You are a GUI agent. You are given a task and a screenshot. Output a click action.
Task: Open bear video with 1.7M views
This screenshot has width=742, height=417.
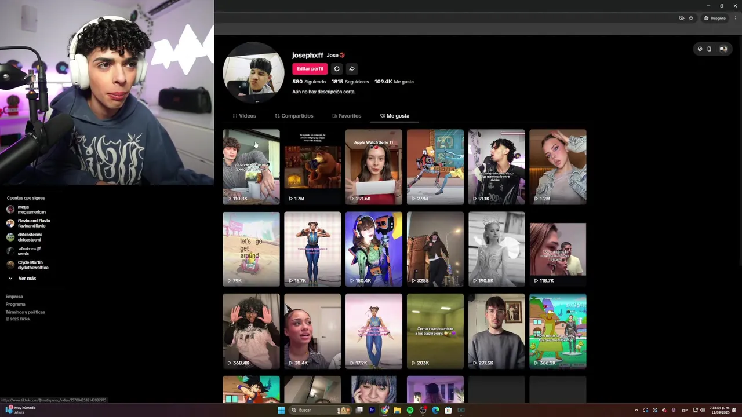(312, 167)
